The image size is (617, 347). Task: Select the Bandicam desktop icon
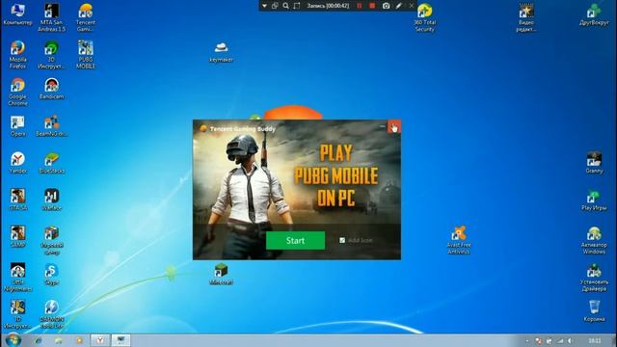point(51,89)
